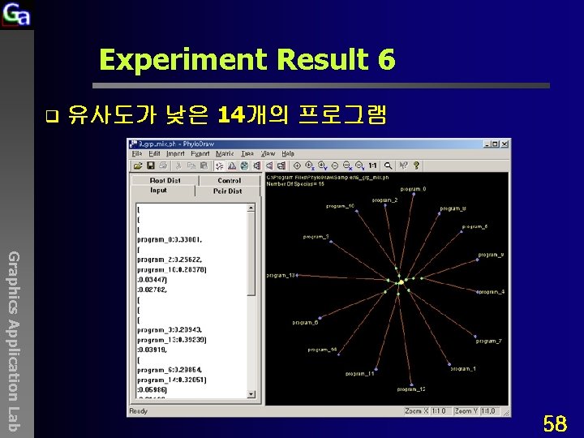
Task: Click the line 'program_14:0.32051)' in input text
Action: point(172,380)
